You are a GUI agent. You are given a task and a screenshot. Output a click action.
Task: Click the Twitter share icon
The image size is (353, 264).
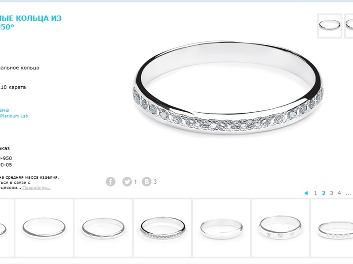coord(127,182)
